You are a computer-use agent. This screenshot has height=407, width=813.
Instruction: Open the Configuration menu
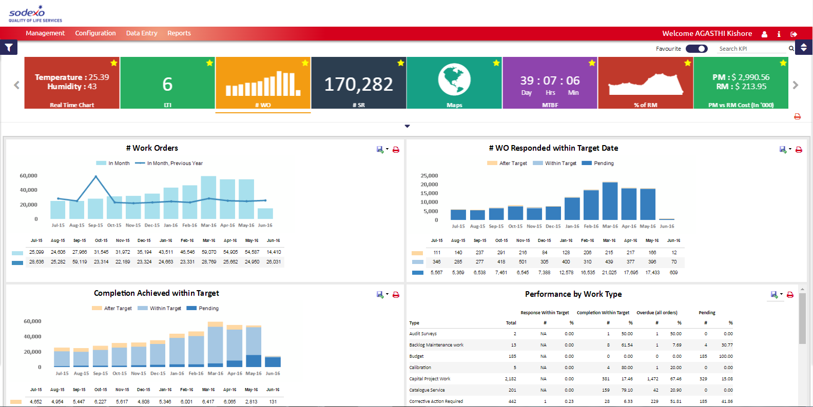click(95, 33)
